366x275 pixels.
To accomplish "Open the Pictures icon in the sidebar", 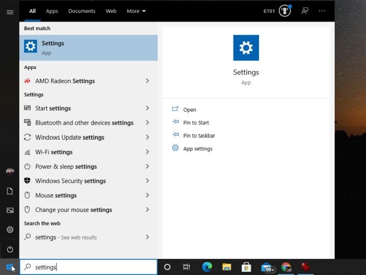I will [10, 210].
